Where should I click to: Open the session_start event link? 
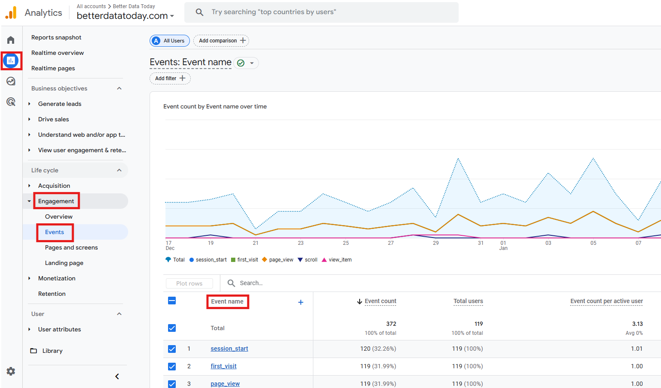pyautogui.click(x=229, y=349)
